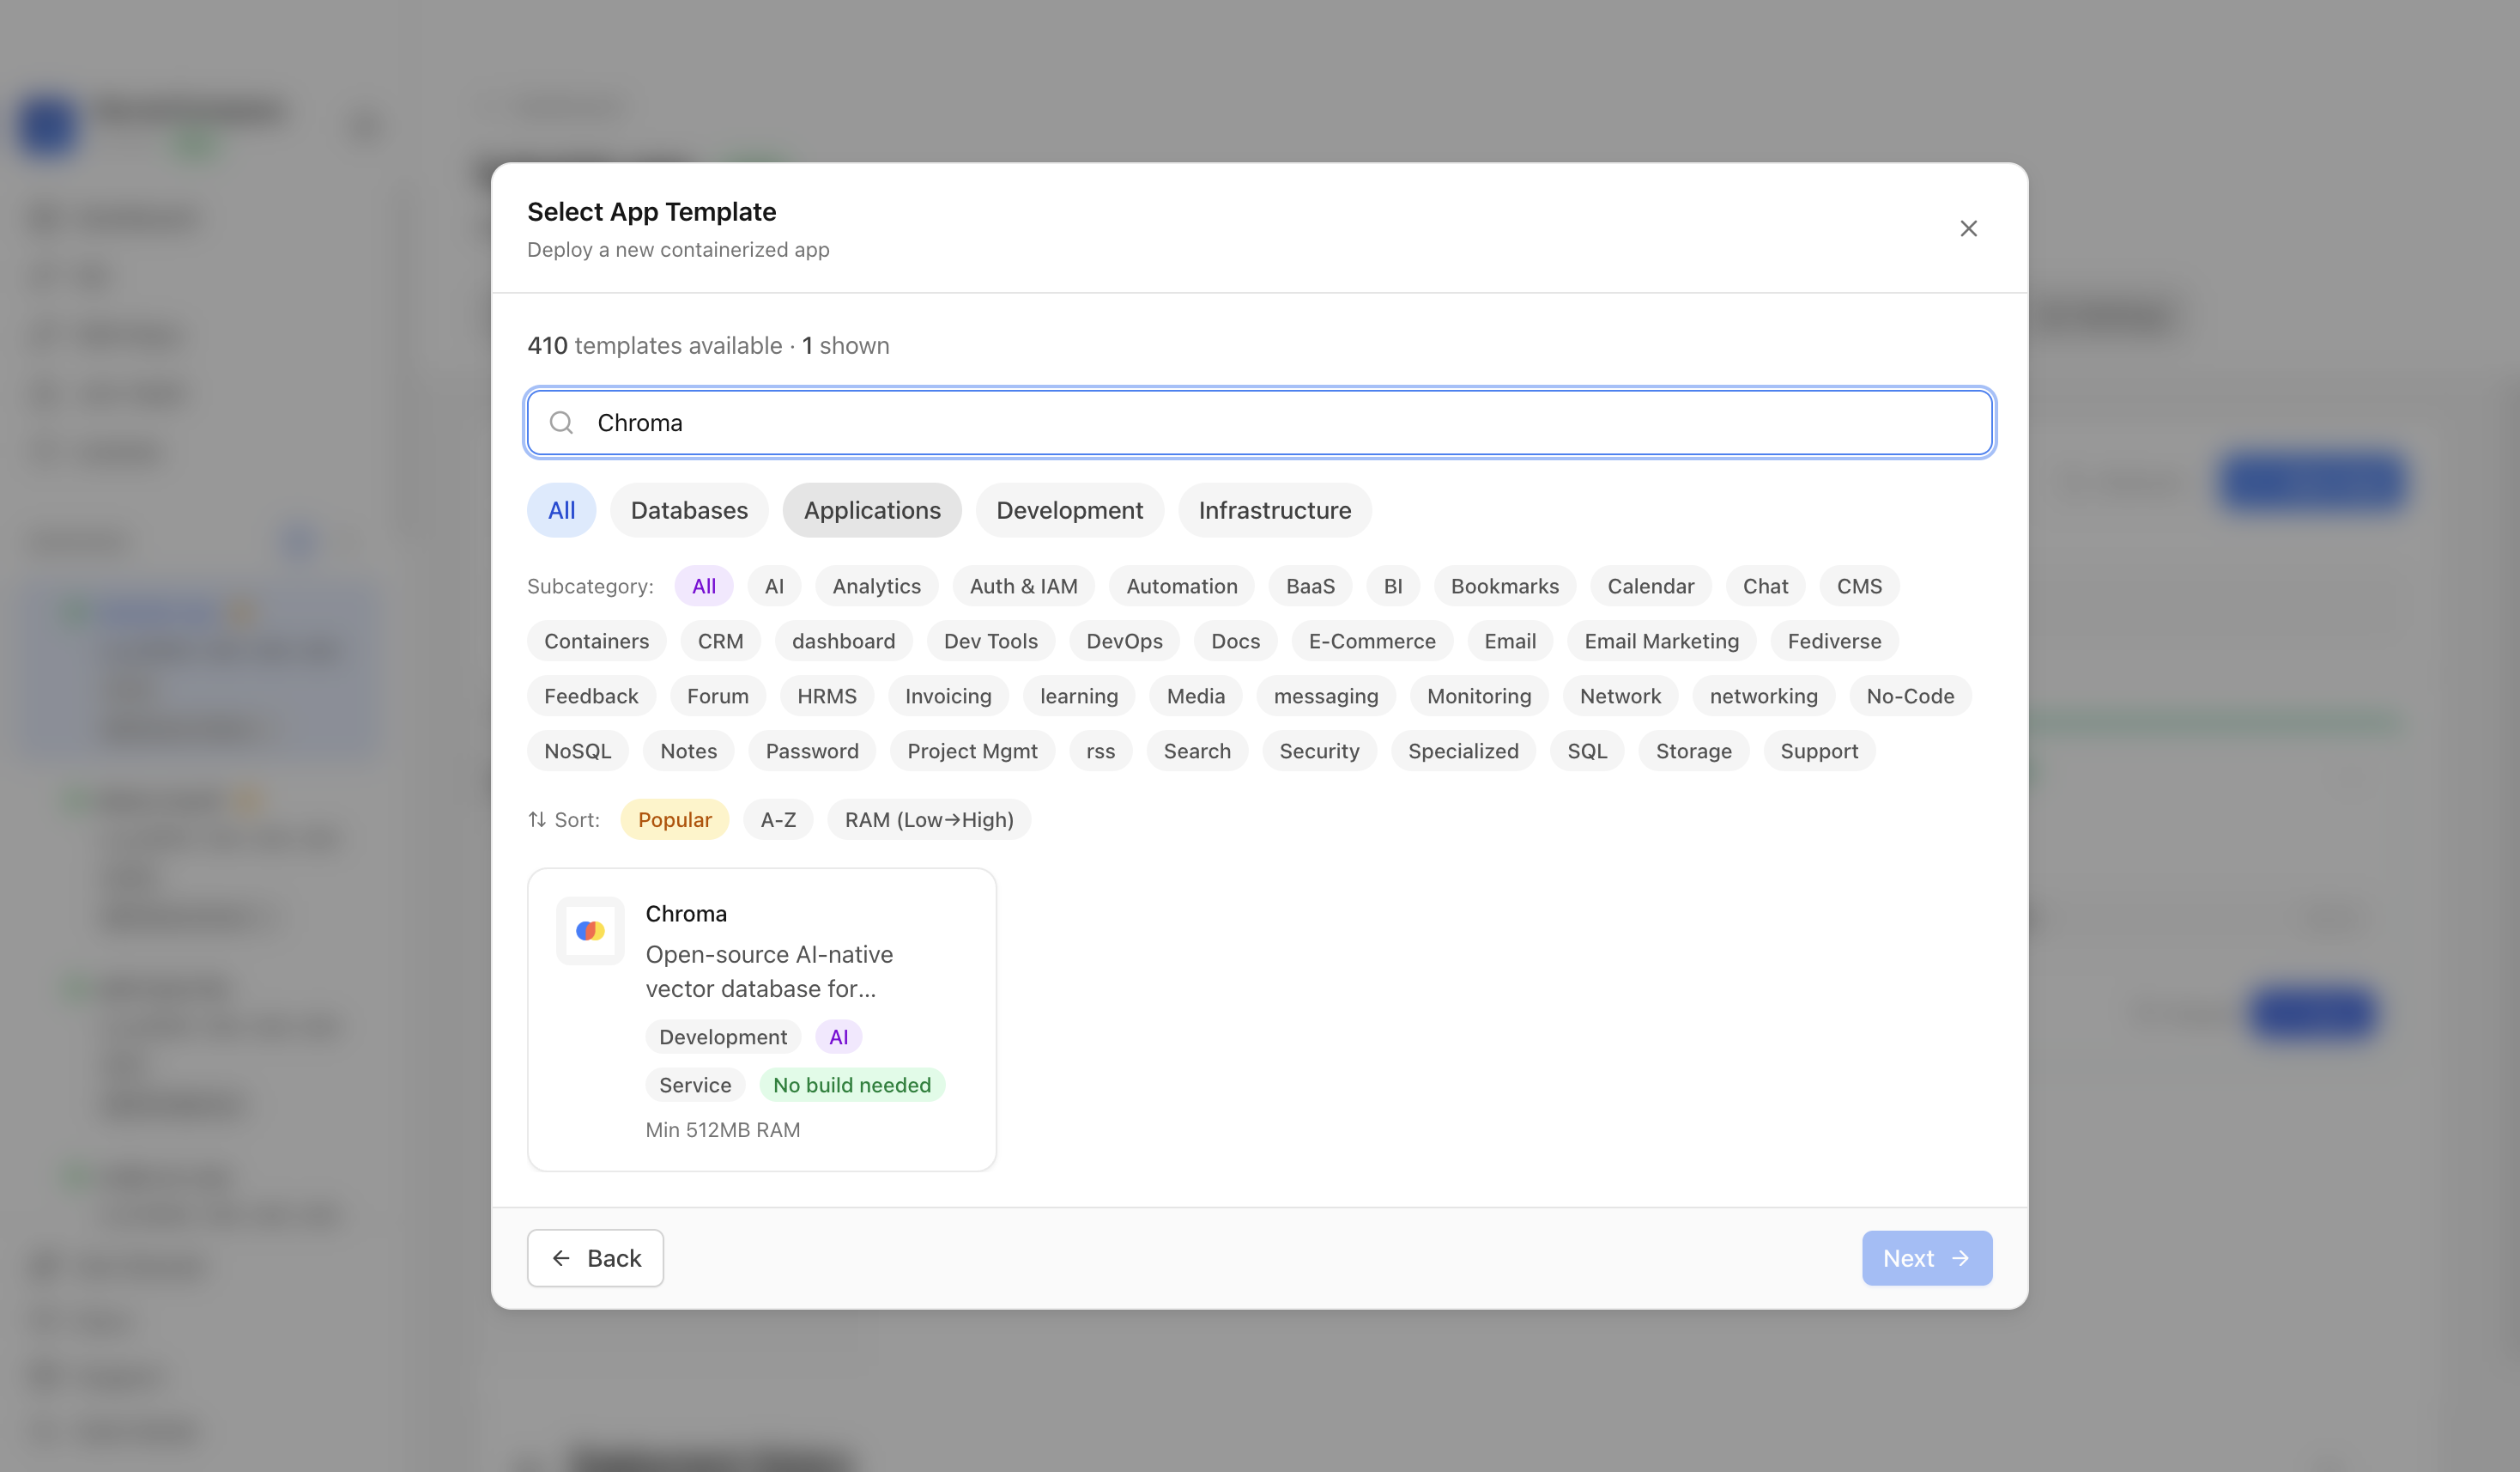Select the All category tab
Screen dimensions: 2520x1472
561,510
